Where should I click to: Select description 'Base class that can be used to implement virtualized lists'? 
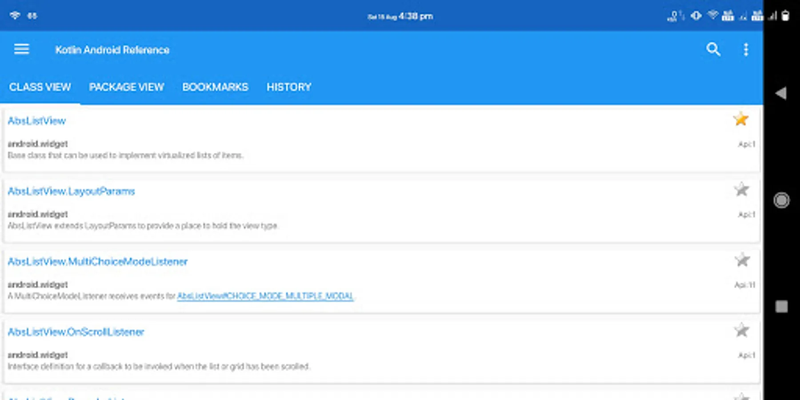125,156
